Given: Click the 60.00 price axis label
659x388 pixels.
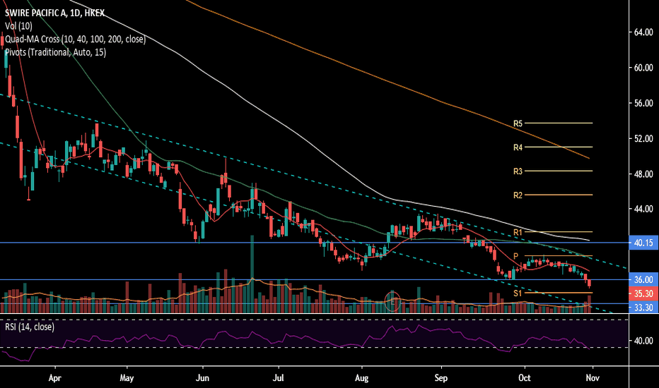Looking at the screenshot, I should point(643,68).
